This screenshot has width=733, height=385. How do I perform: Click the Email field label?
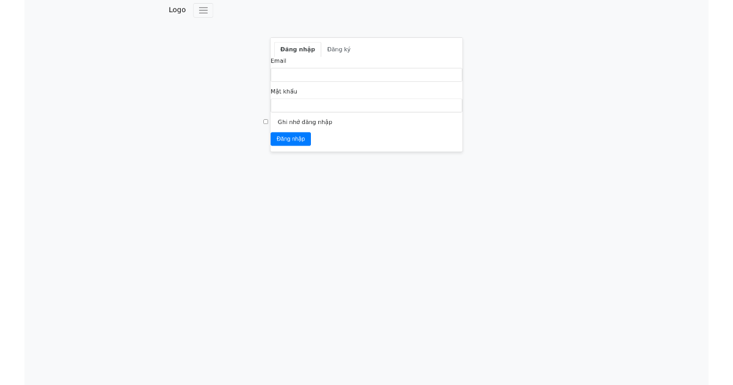point(278,61)
